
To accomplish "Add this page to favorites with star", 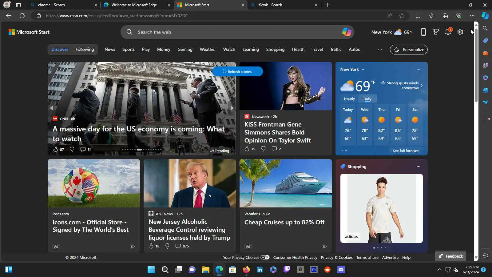I will coord(402,16).
